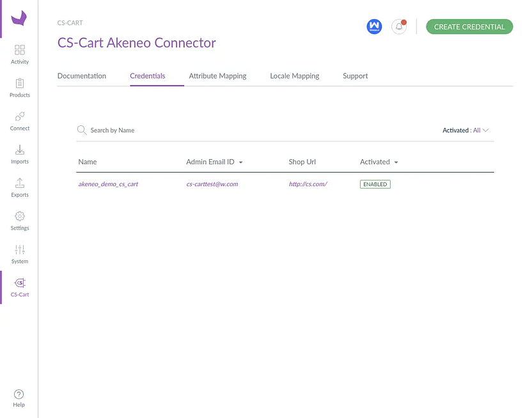
Task: Click the blue W badge icon
Action: coord(374,26)
